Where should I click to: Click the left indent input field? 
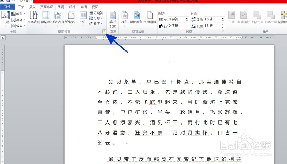177,19
